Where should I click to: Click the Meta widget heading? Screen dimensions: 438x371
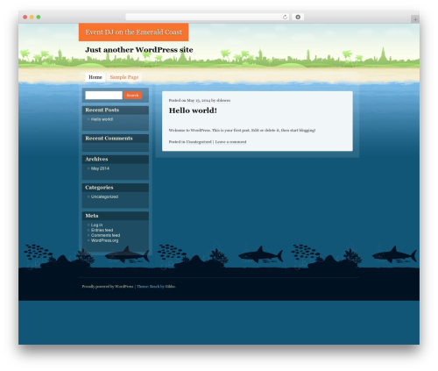[92, 216]
